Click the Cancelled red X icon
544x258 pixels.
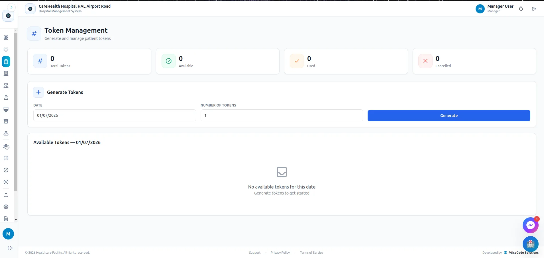click(x=425, y=61)
